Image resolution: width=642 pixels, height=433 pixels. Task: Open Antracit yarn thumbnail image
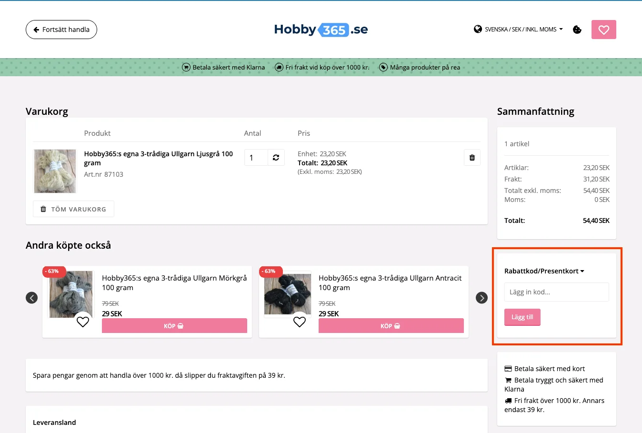click(x=288, y=294)
